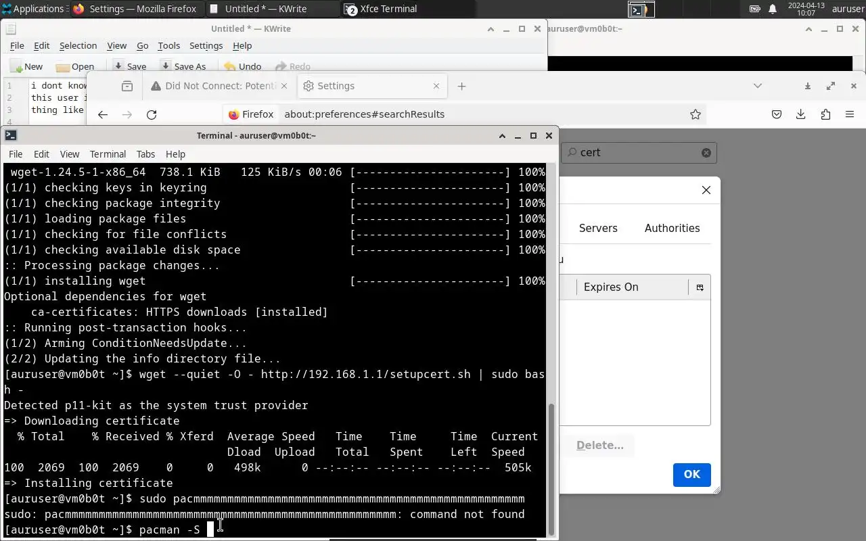Viewport: 866px width, 541px height.
Task: Close the Settings tab in Firefox
Action: pos(436,86)
